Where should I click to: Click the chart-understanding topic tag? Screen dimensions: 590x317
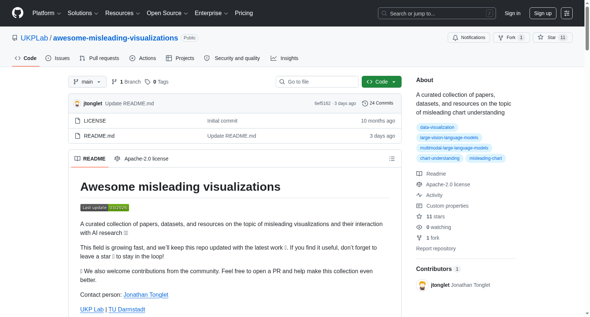click(440, 158)
